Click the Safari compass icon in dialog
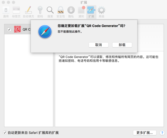167x138 pixels. click(x=45, y=32)
